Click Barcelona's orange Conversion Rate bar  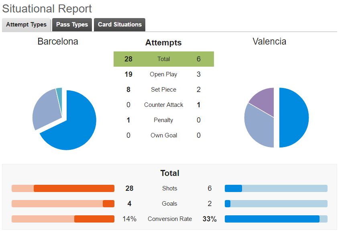(x=94, y=219)
